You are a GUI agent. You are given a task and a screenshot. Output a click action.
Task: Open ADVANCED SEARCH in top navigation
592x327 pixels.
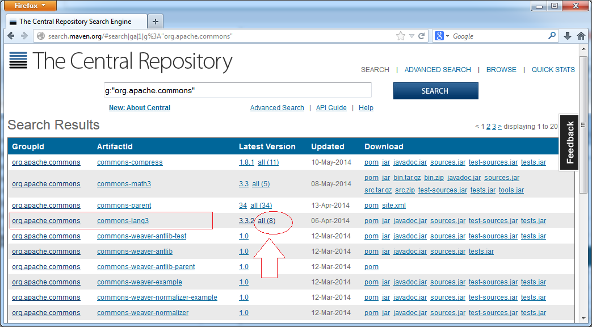[x=438, y=69]
